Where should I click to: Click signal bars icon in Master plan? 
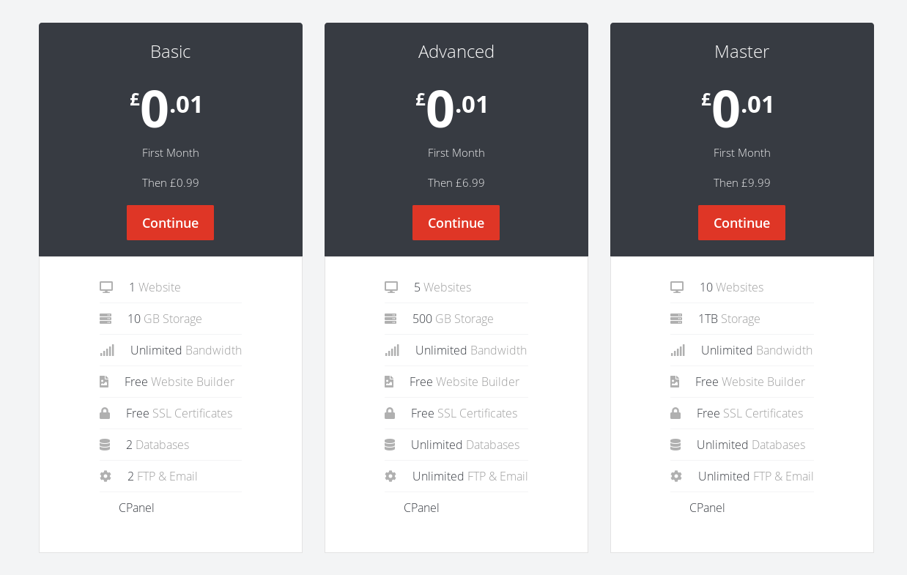678,350
